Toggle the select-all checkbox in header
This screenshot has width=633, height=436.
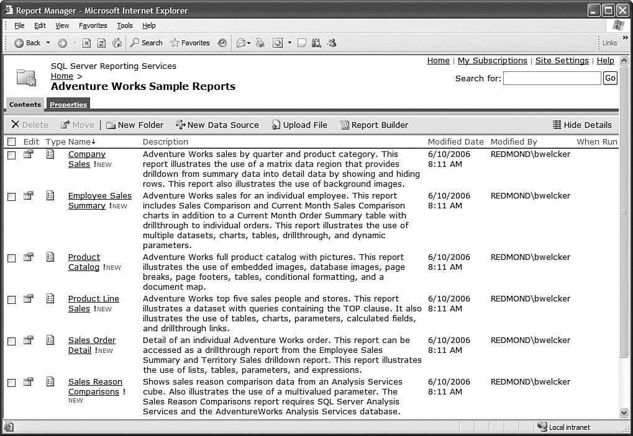[12, 142]
